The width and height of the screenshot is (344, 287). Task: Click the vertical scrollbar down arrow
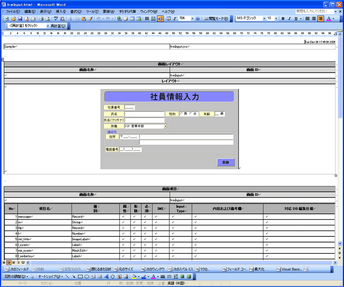(340, 243)
